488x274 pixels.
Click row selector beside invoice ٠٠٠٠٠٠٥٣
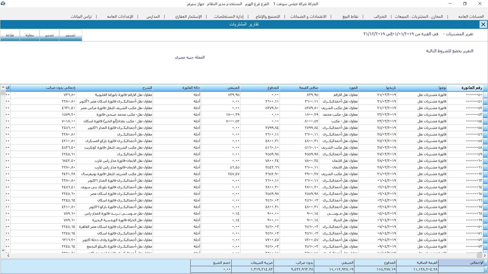coord(485,114)
